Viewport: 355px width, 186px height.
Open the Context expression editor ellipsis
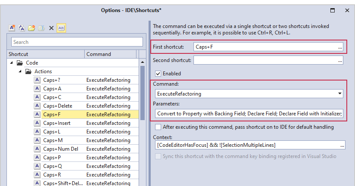[x=342, y=145]
